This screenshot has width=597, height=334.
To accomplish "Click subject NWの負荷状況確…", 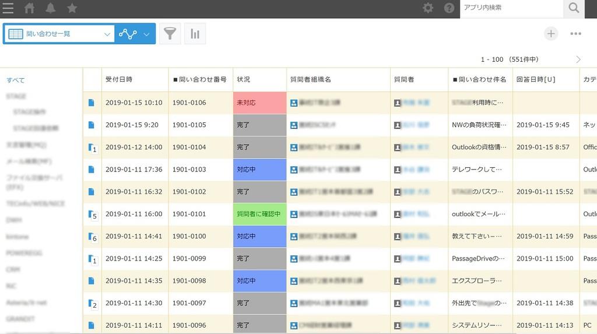I will tap(479, 125).
